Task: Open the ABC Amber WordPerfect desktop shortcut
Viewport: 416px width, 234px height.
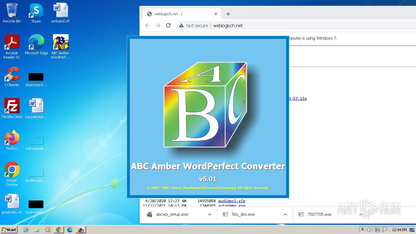Action: click(60, 47)
